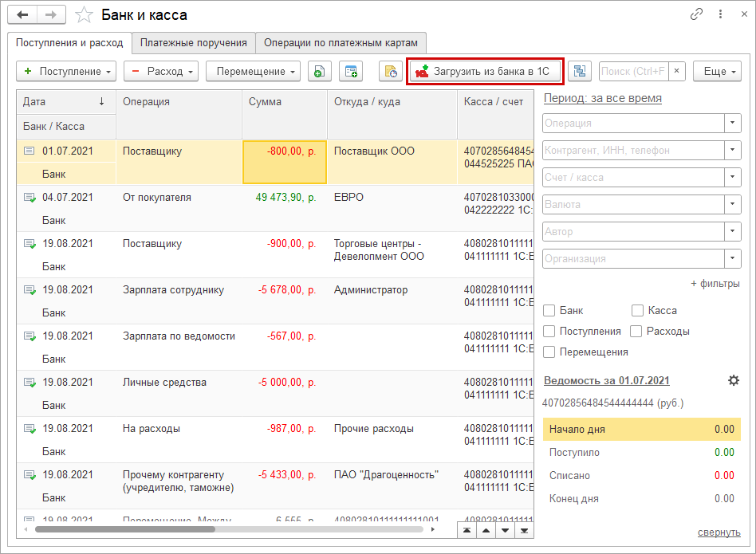Enable the Банк filter checkbox
Viewport: 756px width, 554px height.
pyautogui.click(x=549, y=311)
